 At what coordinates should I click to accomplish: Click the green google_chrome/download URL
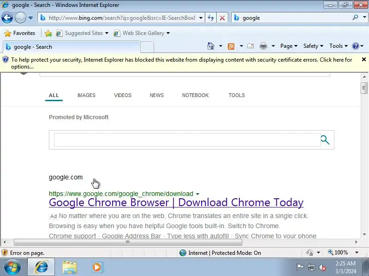[x=121, y=194]
